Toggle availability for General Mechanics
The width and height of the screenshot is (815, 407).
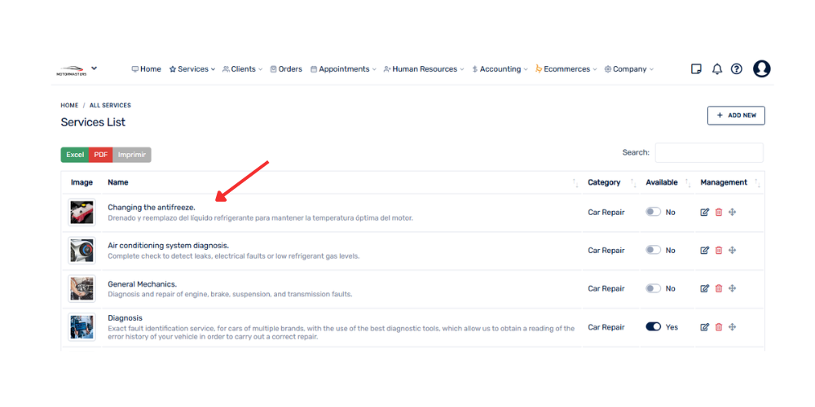pos(653,289)
